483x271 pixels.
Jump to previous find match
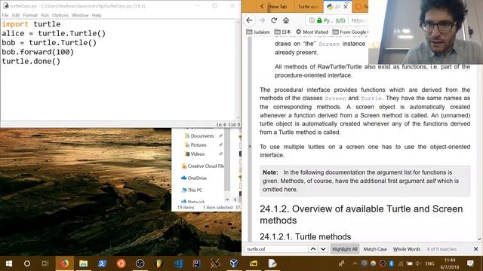coord(313,249)
